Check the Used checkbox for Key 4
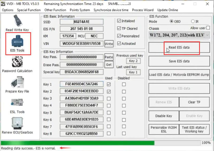 point(109,105)
